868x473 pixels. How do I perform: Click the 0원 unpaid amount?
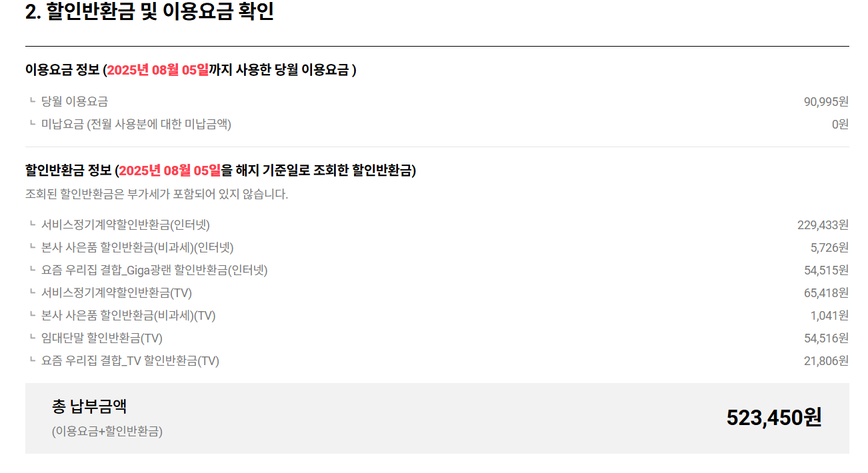tap(840, 124)
